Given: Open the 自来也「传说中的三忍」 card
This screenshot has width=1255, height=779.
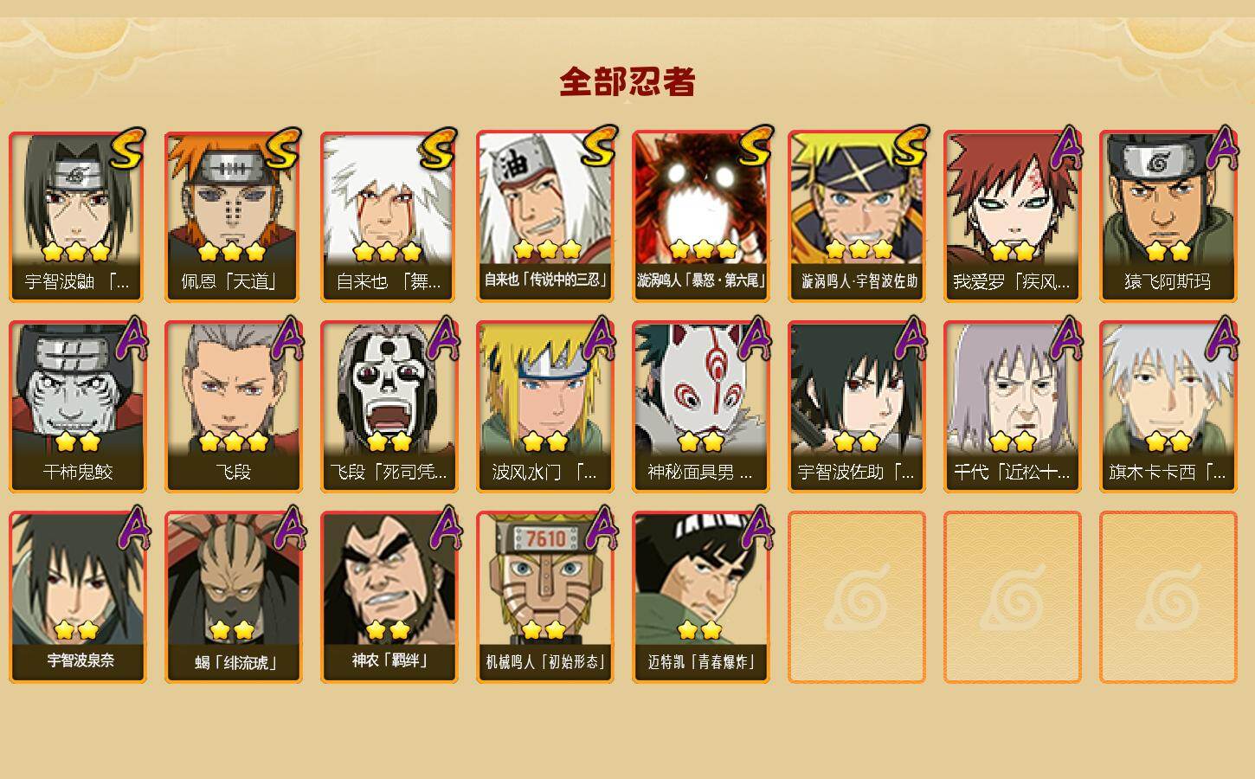Looking at the screenshot, I should pos(544,216).
